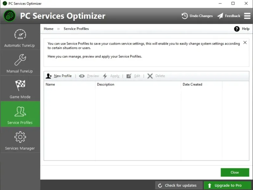This screenshot has width=253, height=190.
Task: Close the window via title bar X
Action: click(x=246, y=3)
